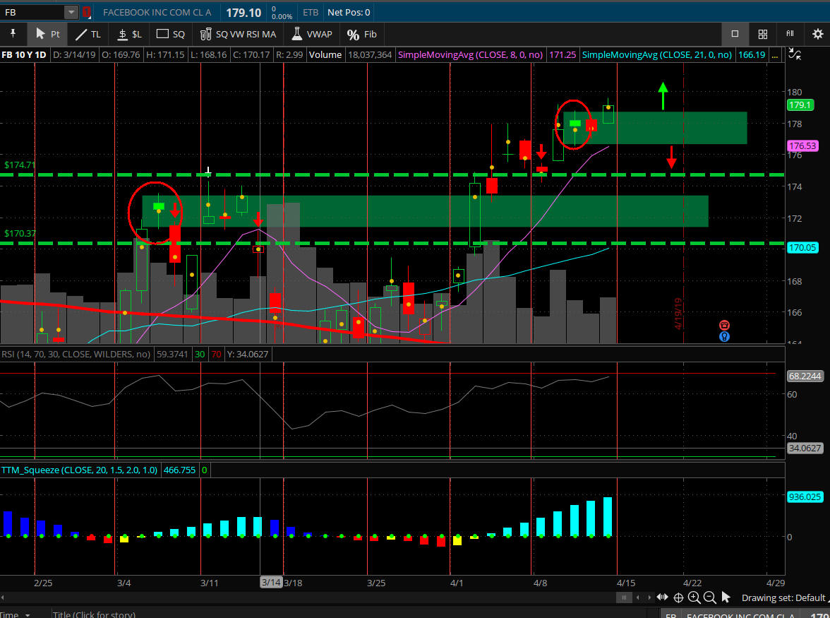Open the SQ VW RSI MA studies set

238,34
